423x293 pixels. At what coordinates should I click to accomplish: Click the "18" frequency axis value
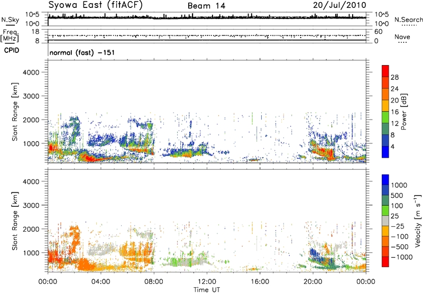(x=35, y=32)
